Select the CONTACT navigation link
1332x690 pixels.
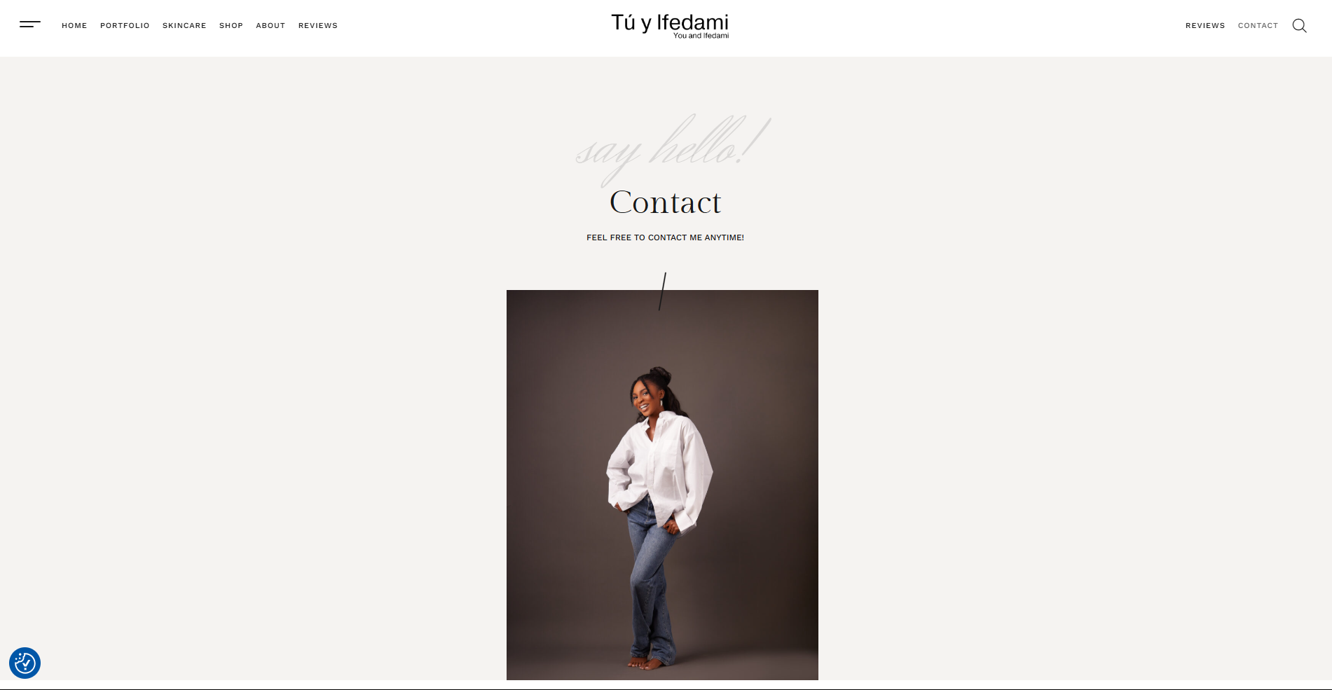(x=1258, y=26)
